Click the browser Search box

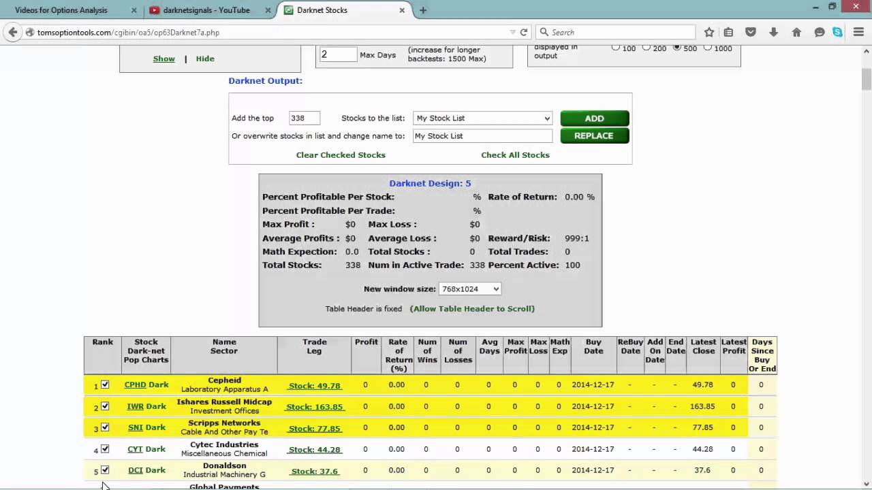[x=616, y=32]
